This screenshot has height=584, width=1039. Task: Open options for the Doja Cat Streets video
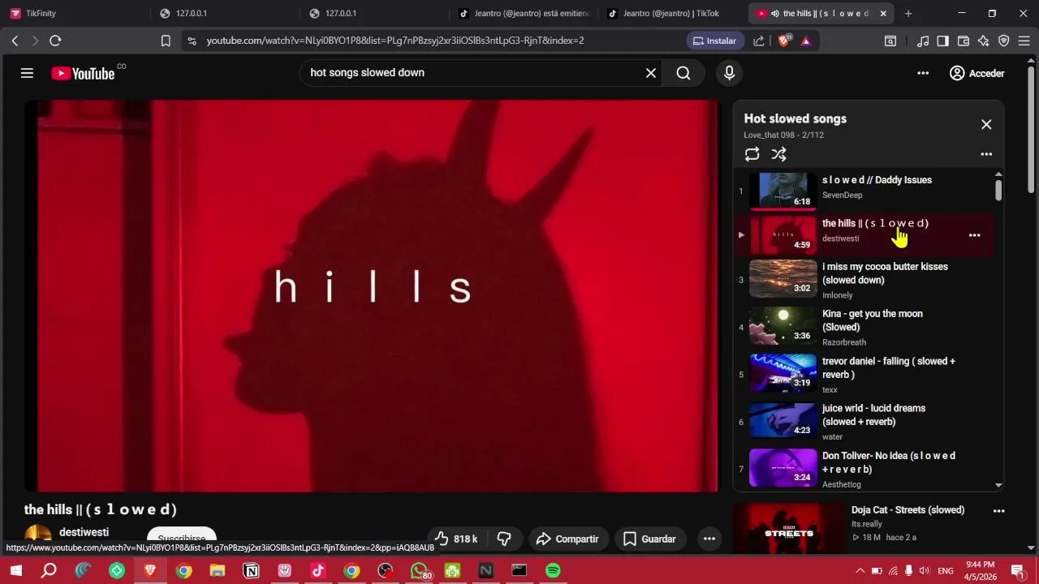coord(998,511)
